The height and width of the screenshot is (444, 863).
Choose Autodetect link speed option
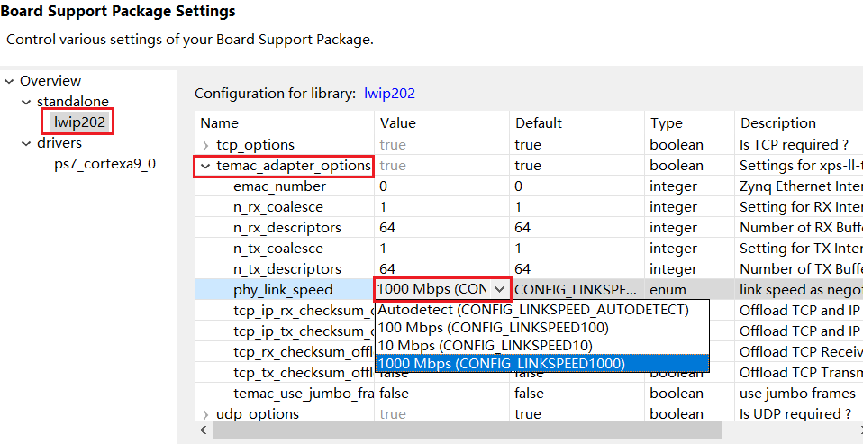coord(533,310)
